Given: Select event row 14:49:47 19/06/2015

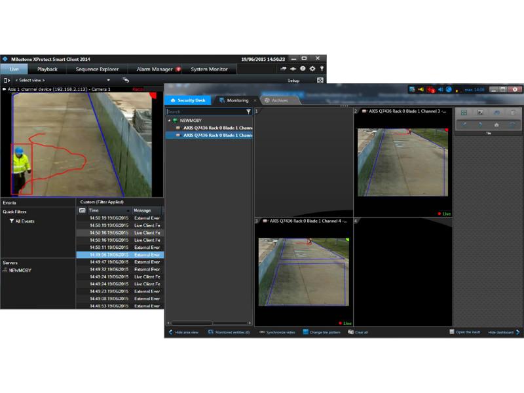Looking at the screenshot, I should click(120, 262).
